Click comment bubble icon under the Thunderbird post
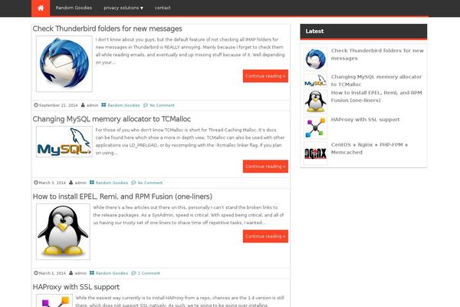460x307 pixels. pos(146,105)
